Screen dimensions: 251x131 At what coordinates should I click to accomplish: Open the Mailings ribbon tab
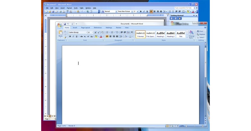coord(109,28)
